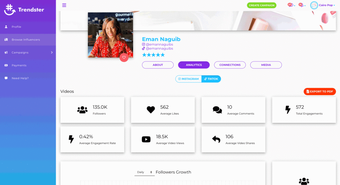
Task: Click the five-star rating
Action: pyautogui.click(x=153, y=55)
